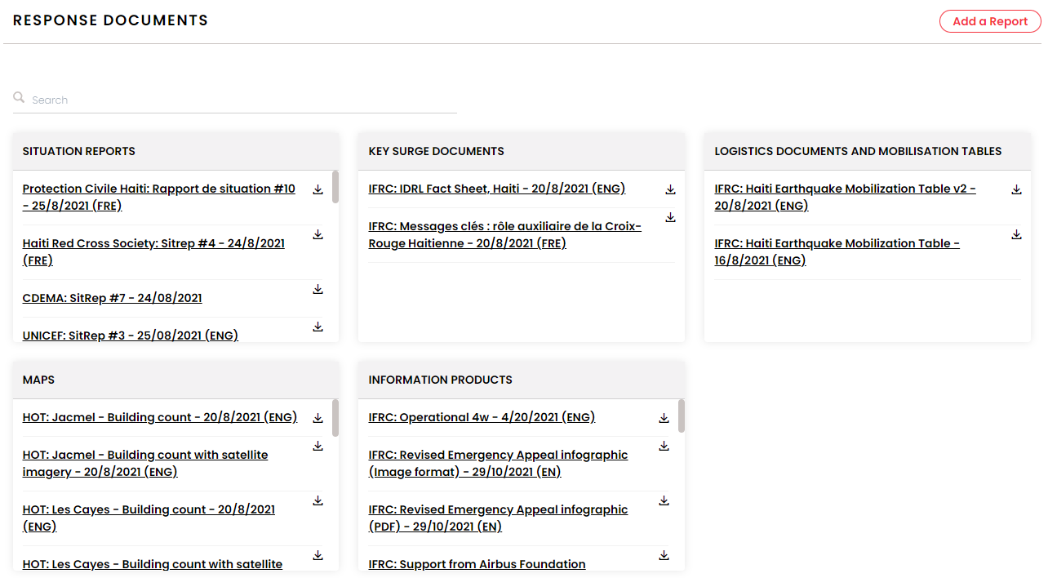1048x578 pixels.
Task: Open Revised Emergency Appeal infographic Image format link
Action: click(x=499, y=463)
